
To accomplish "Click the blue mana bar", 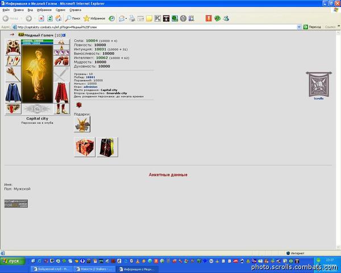I will coord(38,43).
